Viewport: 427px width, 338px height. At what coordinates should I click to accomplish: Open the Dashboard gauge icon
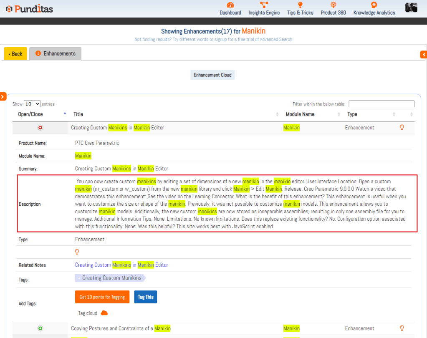coord(230,5)
